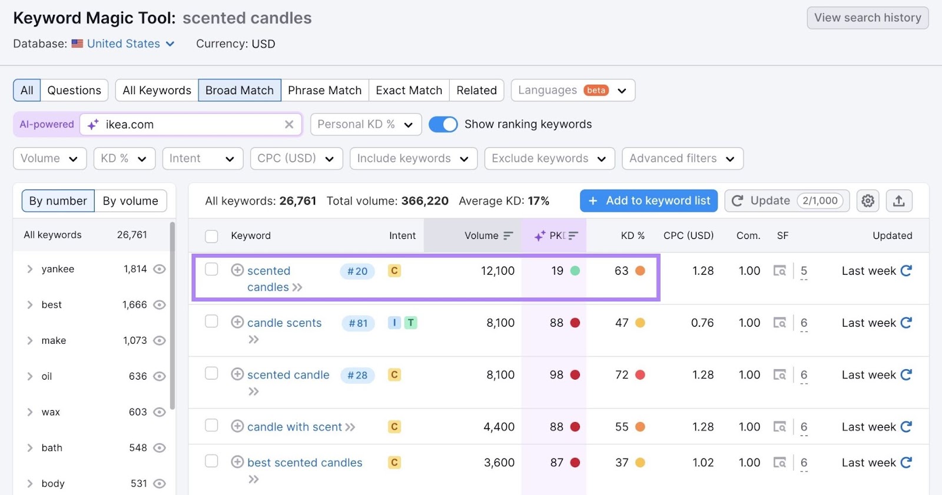Open the table settings gear
This screenshot has width=942, height=495.
(868, 201)
